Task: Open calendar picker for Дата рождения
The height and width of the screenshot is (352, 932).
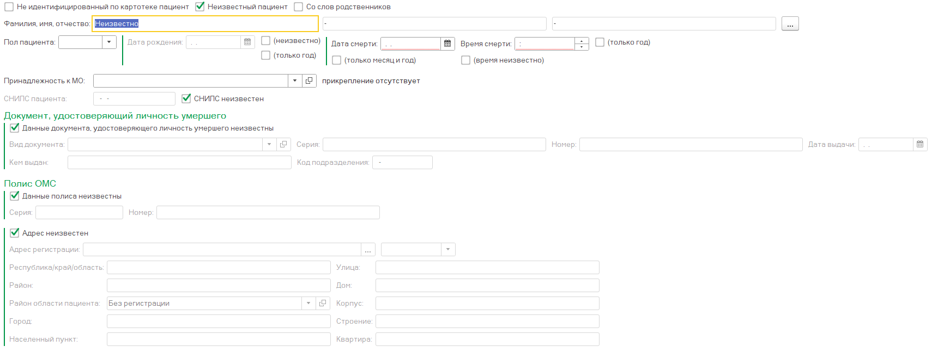Action: tap(247, 42)
